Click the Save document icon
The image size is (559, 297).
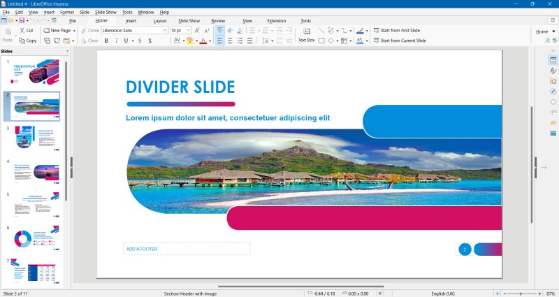22,21
